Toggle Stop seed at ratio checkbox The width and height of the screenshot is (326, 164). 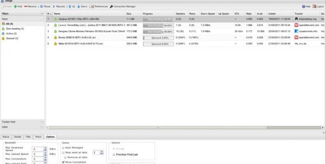(x=63, y=152)
